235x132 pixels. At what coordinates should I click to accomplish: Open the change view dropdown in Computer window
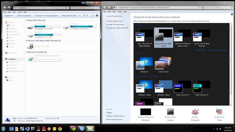pyautogui.click(x=87, y=15)
